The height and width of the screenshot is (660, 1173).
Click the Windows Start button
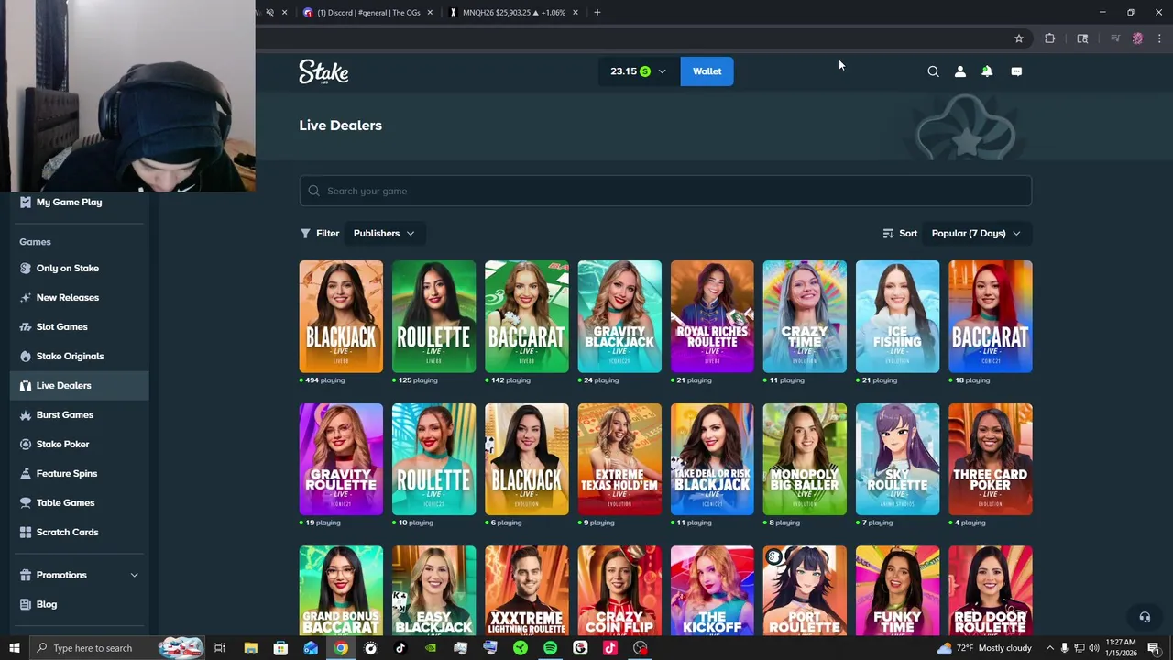[x=13, y=648]
